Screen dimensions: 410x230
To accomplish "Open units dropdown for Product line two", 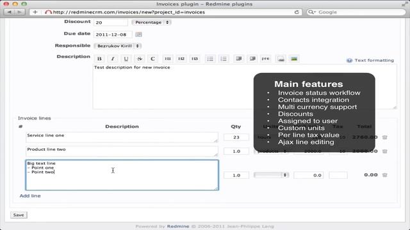I will click(271, 151).
